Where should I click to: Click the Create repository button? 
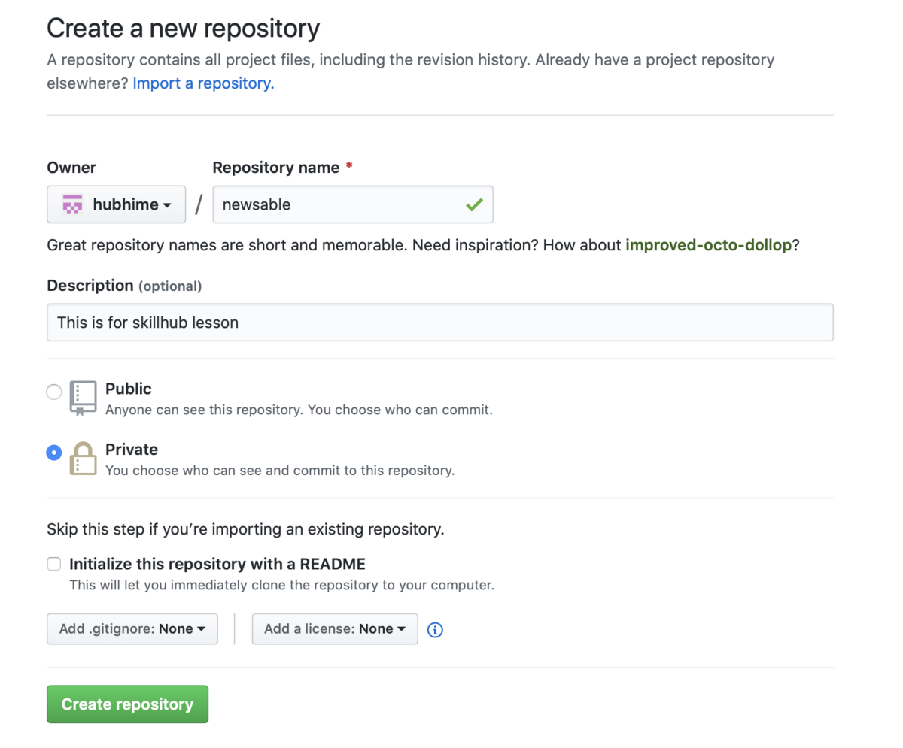(x=127, y=704)
